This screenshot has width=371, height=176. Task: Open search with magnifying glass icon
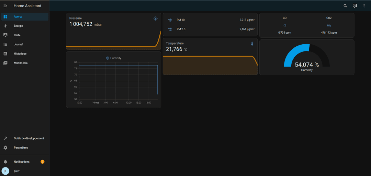(x=345, y=6)
